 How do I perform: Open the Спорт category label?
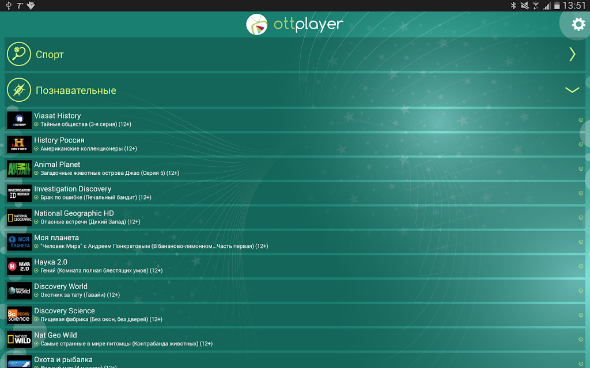(50, 55)
